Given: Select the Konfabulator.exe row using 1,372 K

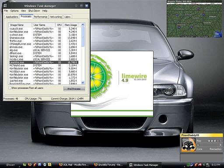Looking at the screenshot, I should (x=43, y=78).
